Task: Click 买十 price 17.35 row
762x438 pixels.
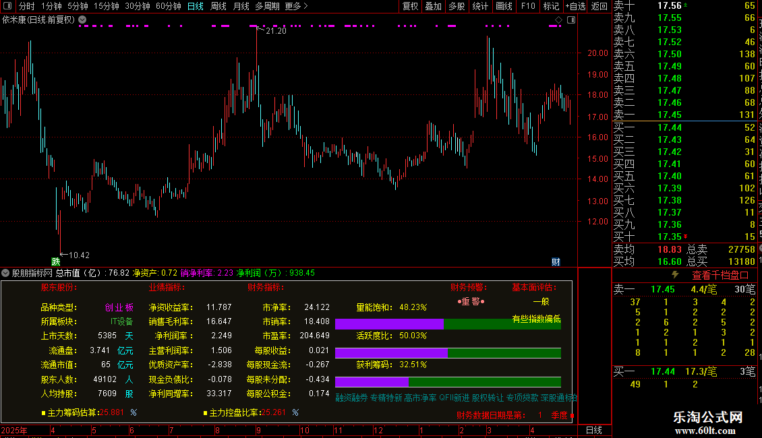Action: [684, 237]
